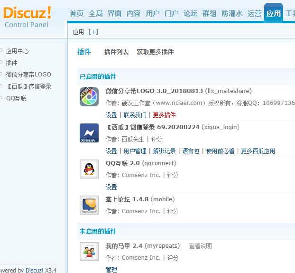The width and height of the screenshot is (295, 273).
Task: Expand the [+] next to 应用
Action: [x=93, y=32]
